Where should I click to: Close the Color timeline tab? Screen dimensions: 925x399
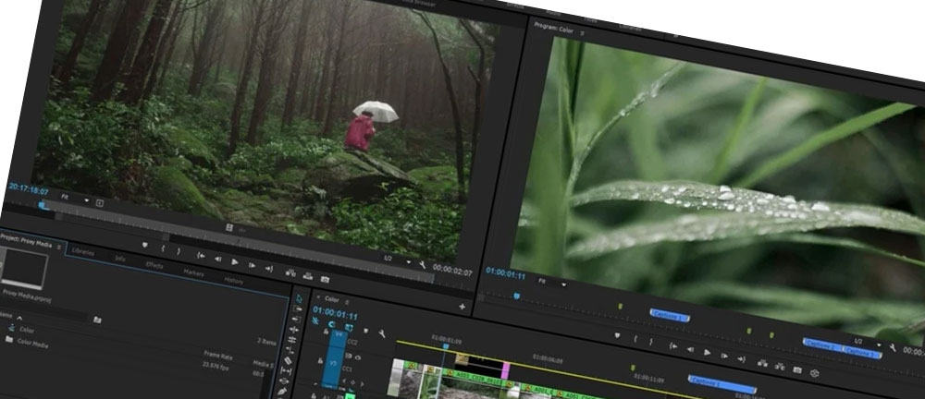pyautogui.click(x=318, y=297)
